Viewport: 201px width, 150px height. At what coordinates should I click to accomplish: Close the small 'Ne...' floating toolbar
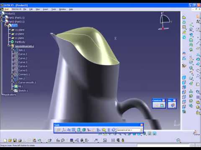174,100
